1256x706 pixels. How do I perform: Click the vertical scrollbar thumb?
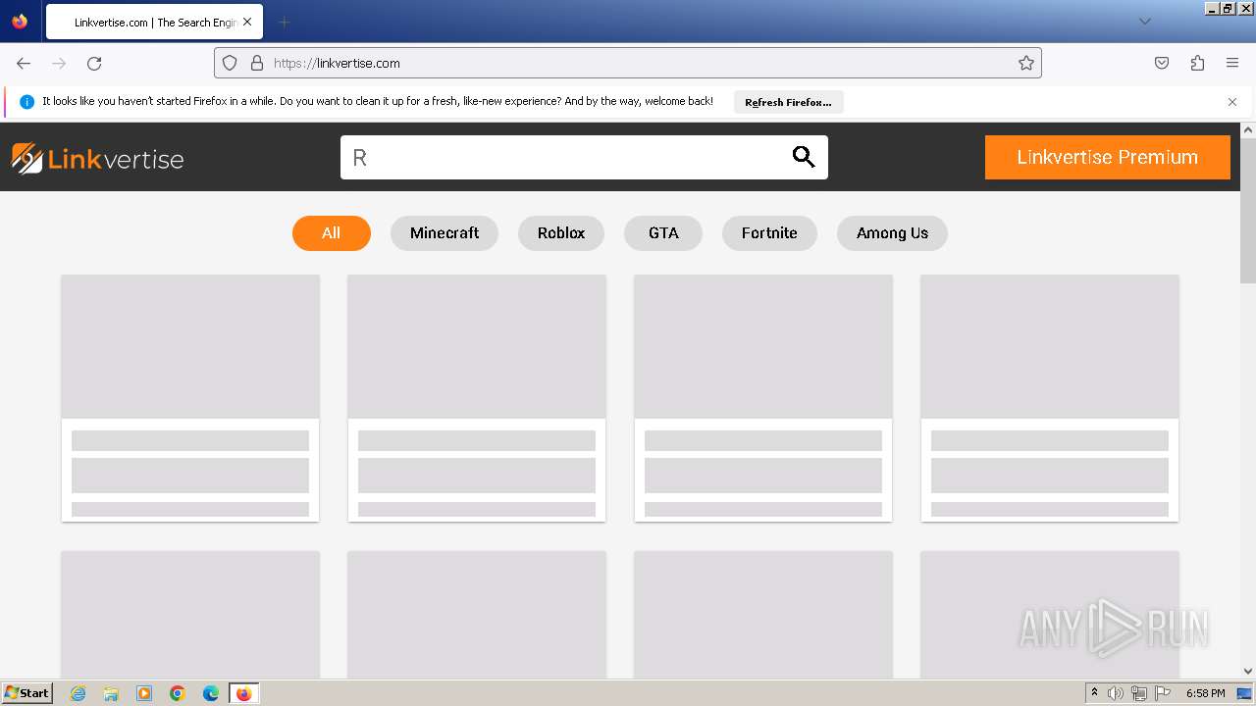click(x=1248, y=210)
